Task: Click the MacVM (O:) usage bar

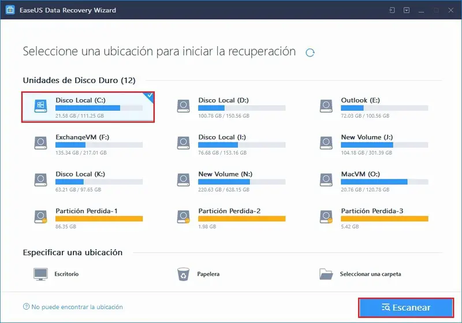Action: [385, 182]
